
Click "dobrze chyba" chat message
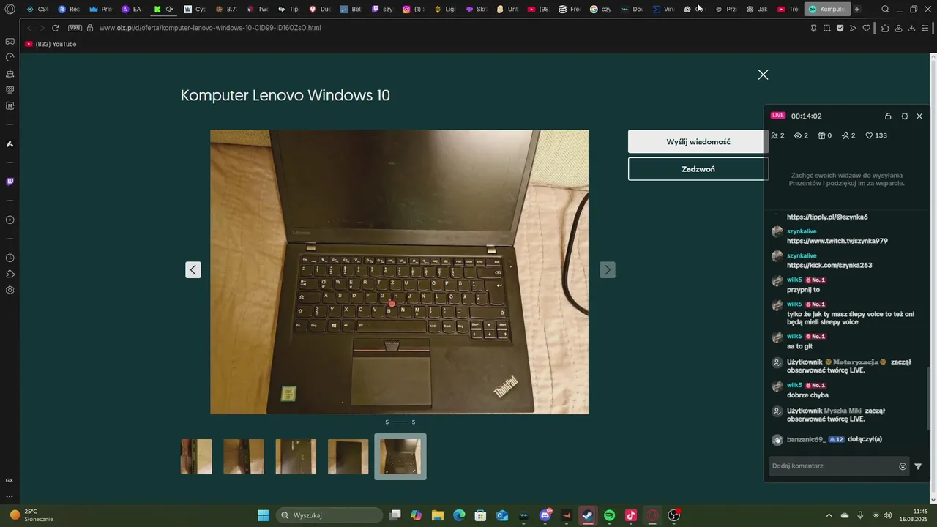[x=807, y=395]
